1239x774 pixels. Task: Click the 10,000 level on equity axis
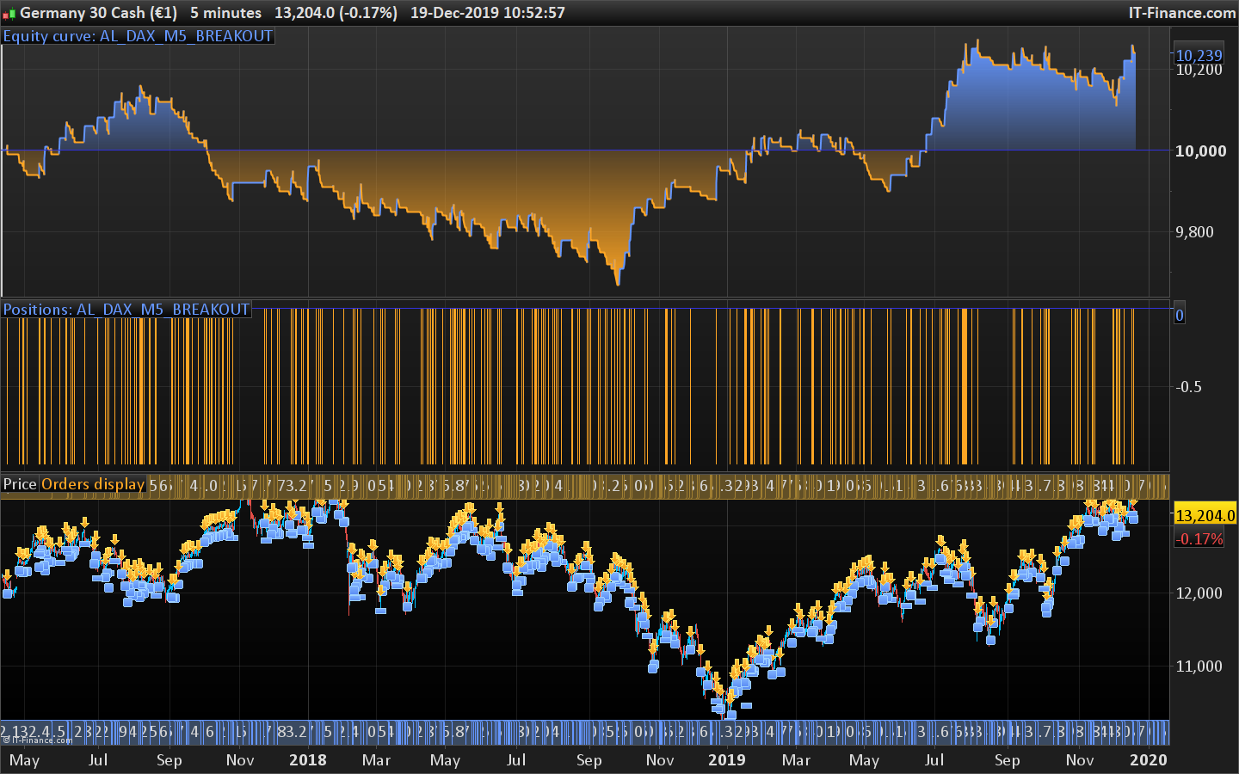(x=1201, y=151)
